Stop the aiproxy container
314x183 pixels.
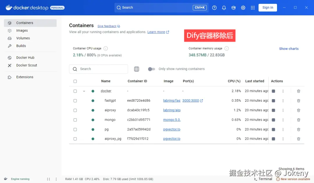click(x=273, y=110)
